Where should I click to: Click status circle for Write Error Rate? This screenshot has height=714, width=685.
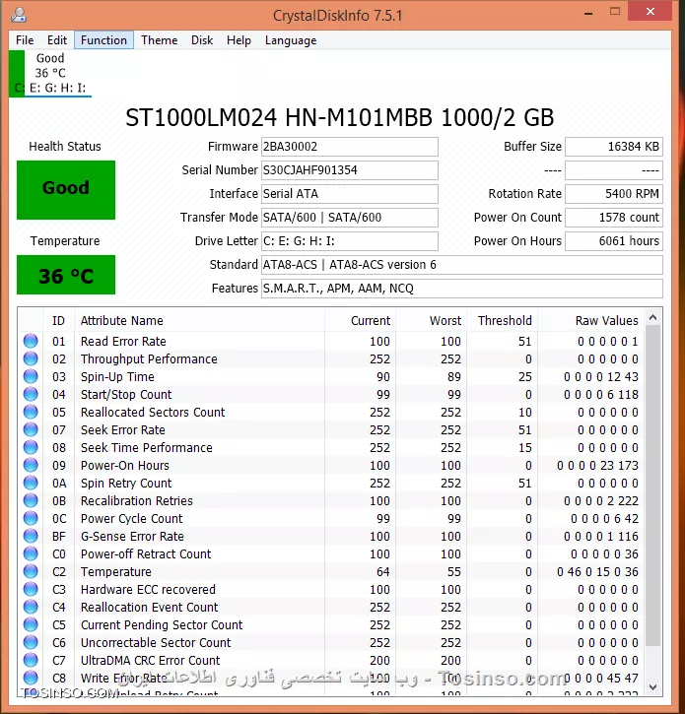pos(31,679)
